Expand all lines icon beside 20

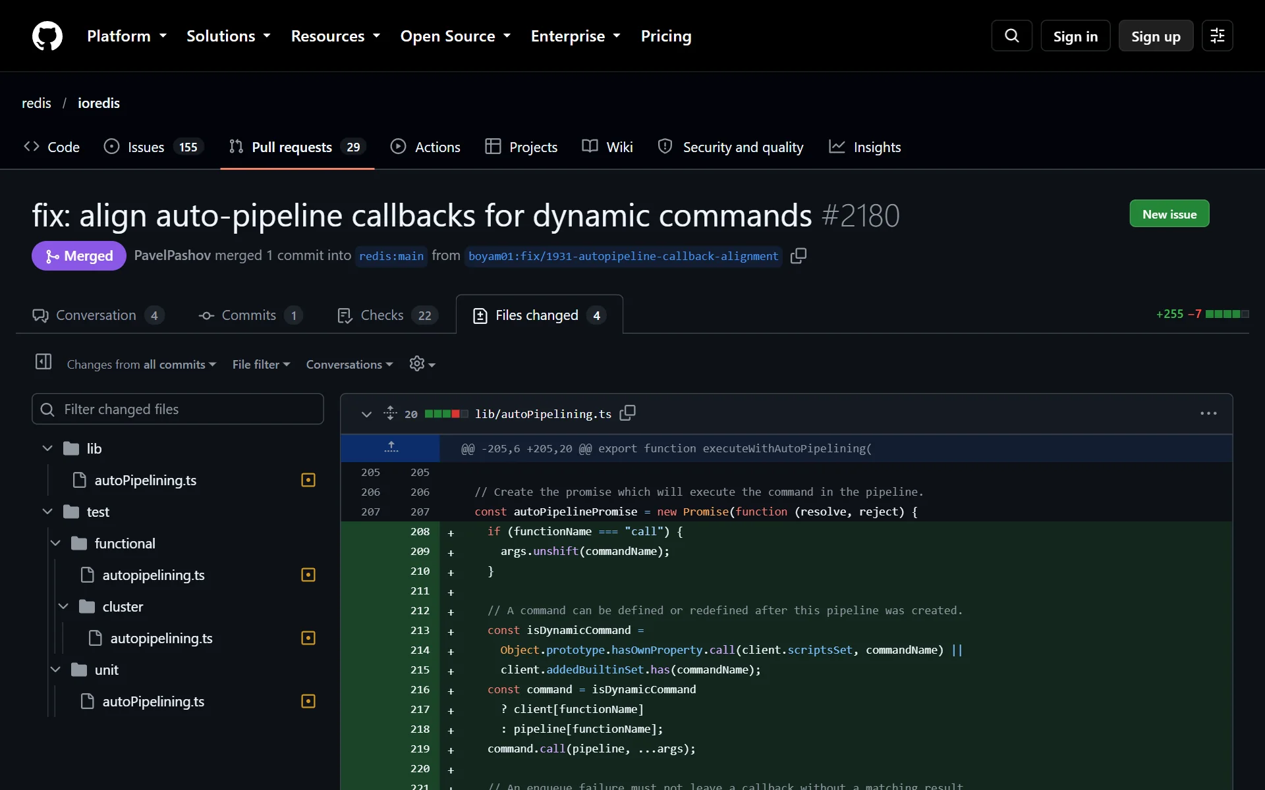point(391,413)
